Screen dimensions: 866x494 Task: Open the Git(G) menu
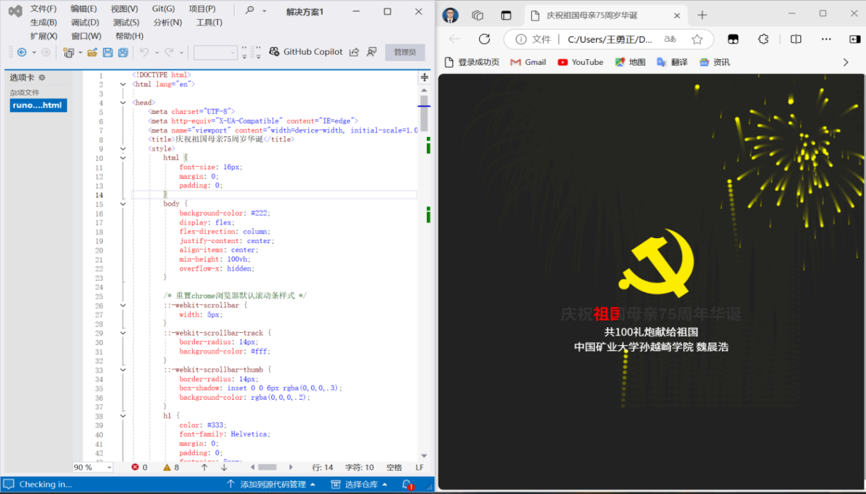tap(163, 9)
